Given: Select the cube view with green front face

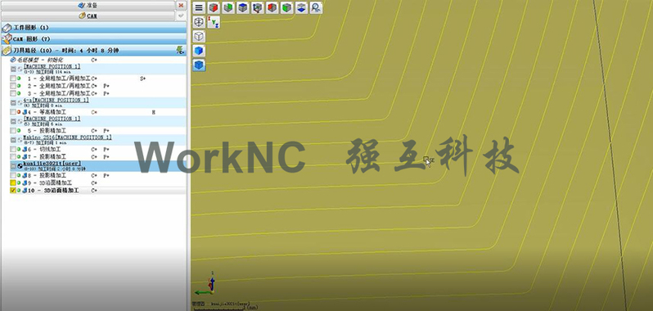Looking at the screenshot, I should pyautogui.click(x=287, y=7).
